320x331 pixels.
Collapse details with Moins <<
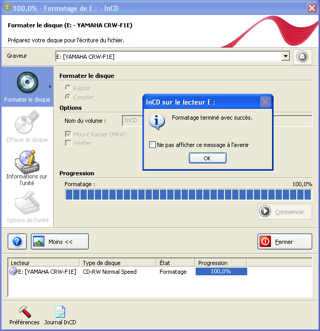tap(60, 241)
